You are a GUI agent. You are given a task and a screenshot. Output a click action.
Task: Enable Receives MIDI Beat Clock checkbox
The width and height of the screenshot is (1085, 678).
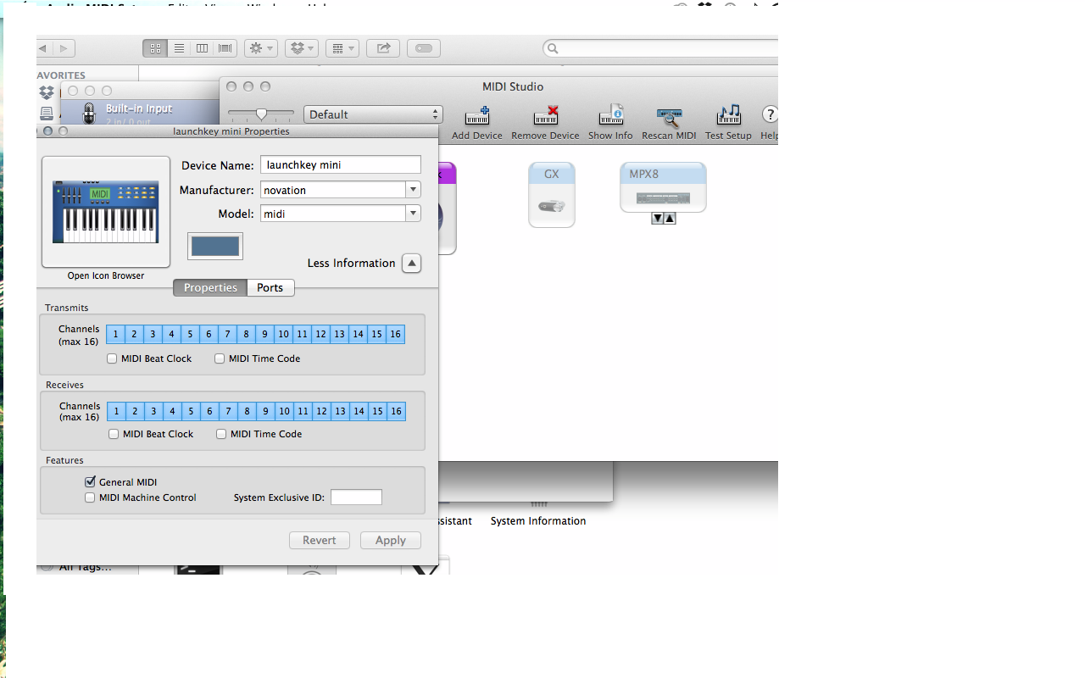(114, 434)
